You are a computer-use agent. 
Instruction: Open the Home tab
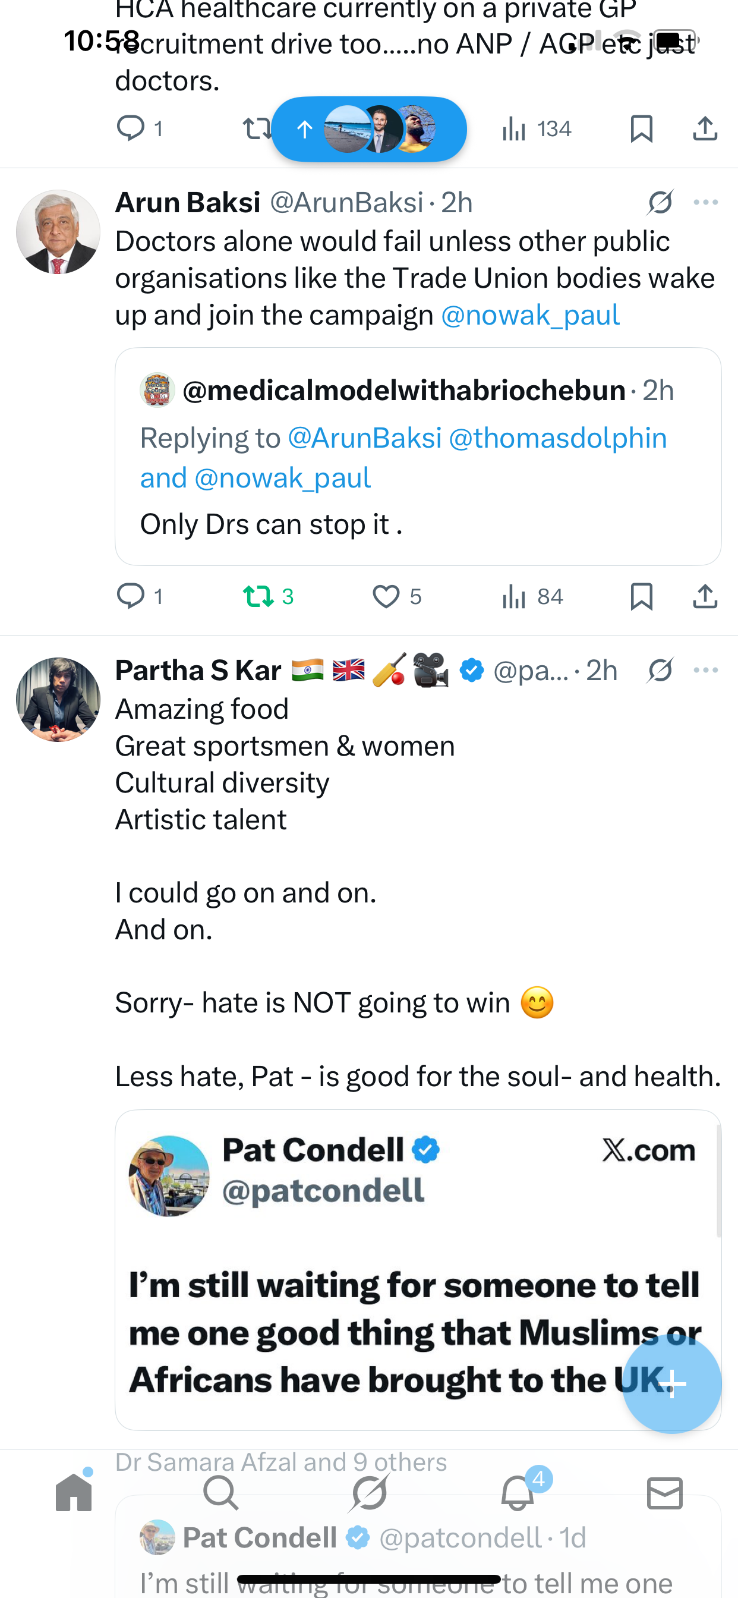(74, 1493)
